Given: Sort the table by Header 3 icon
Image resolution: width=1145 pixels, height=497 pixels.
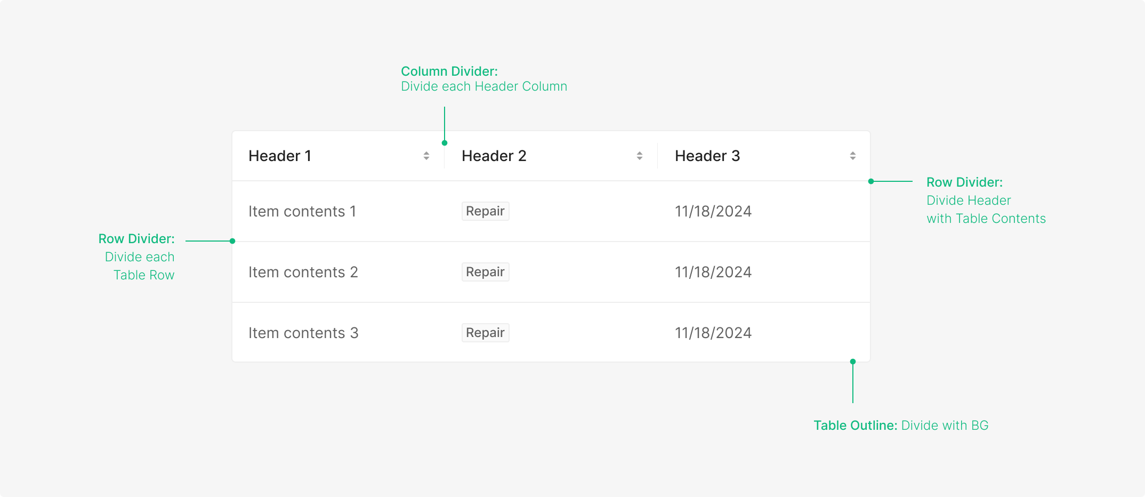Looking at the screenshot, I should point(853,156).
